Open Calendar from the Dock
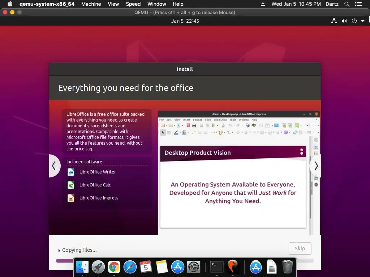The width and height of the screenshot is (370, 277). click(146, 267)
